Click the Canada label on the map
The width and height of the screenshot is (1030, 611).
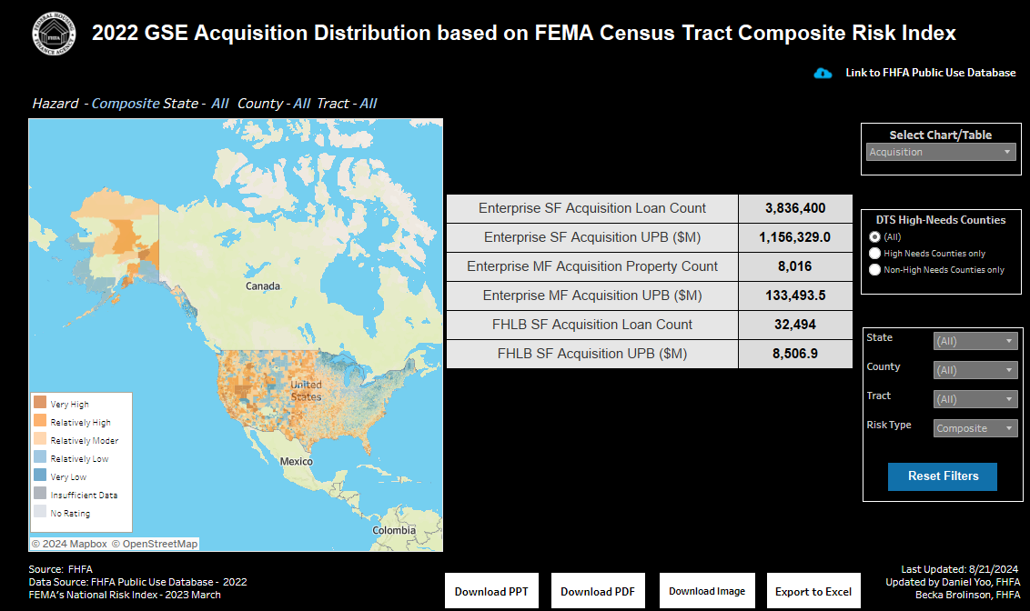[x=263, y=286]
